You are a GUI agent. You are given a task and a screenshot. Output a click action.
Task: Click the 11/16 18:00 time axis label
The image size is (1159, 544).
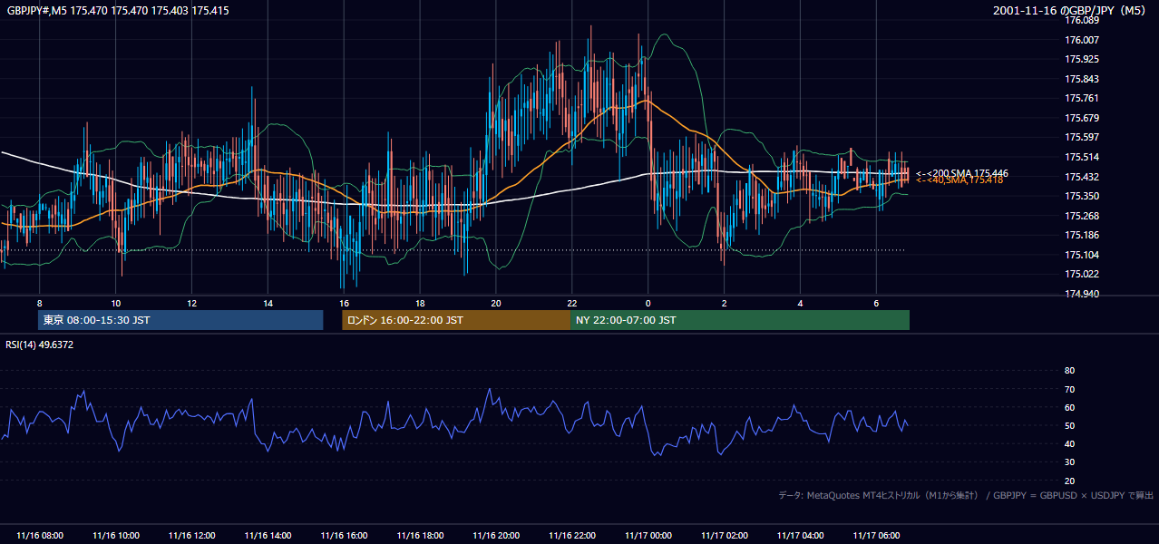[x=420, y=536]
